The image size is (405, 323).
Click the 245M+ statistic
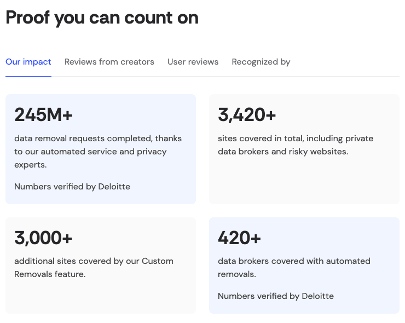pos(43,114)
